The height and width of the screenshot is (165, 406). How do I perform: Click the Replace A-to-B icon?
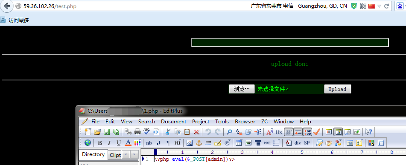point(239,132)
